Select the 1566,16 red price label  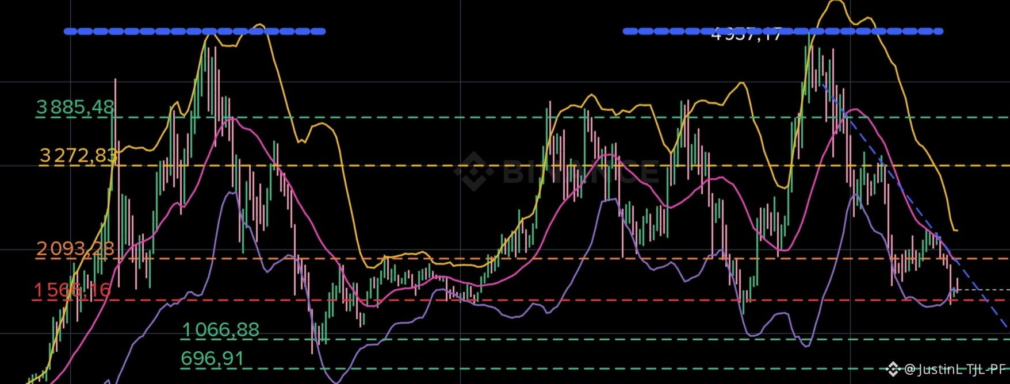click(72, 290)
